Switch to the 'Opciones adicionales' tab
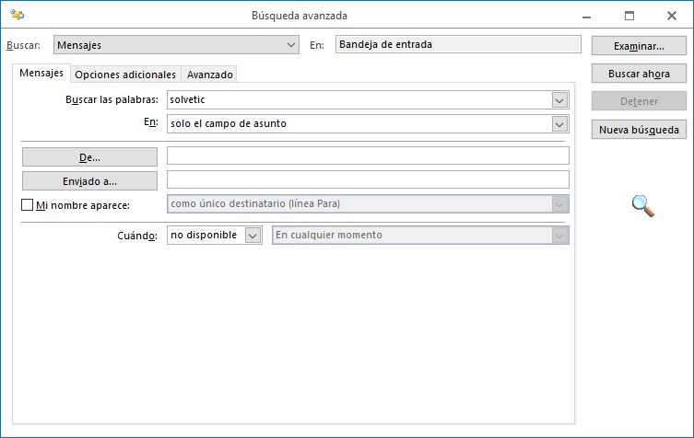 click(x=125, y=75)
